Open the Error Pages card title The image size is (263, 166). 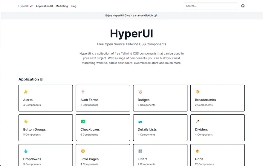point(89,159)
